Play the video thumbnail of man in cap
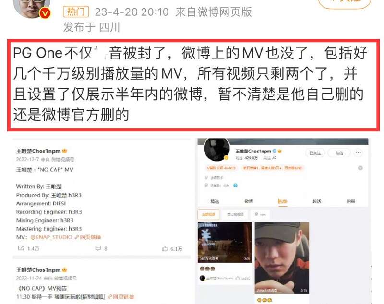384x304 pixels. click(x=282, y=258)
